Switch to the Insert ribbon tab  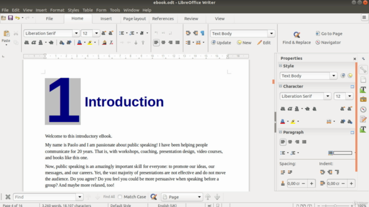point(106,18)
